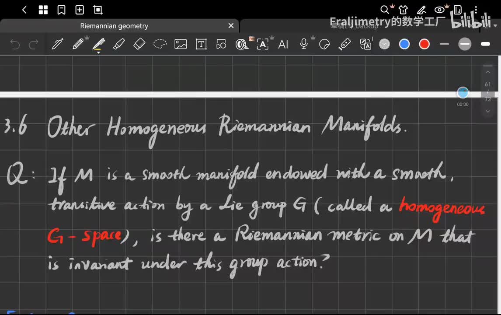501x315 pixels.
Task: Go back using the back arrow
Action: tap(24, 10)
